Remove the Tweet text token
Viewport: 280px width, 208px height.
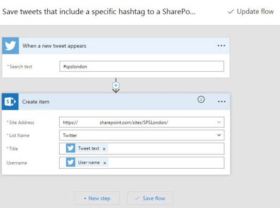(104, 149)
